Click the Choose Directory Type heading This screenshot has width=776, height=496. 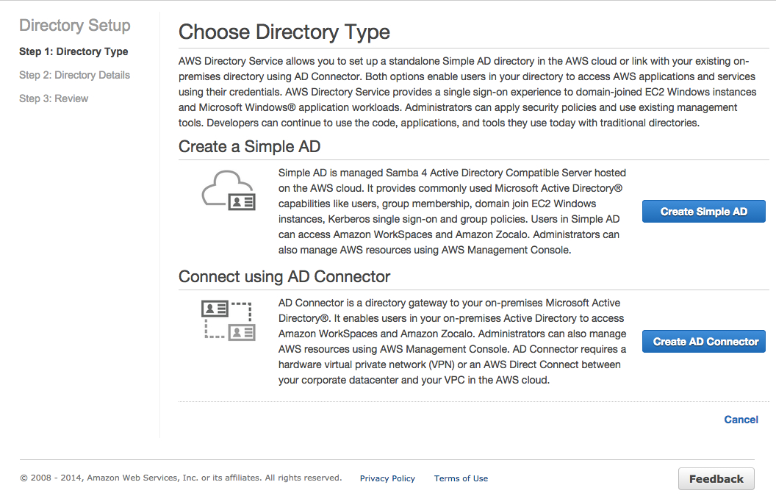tap(284, 32)
